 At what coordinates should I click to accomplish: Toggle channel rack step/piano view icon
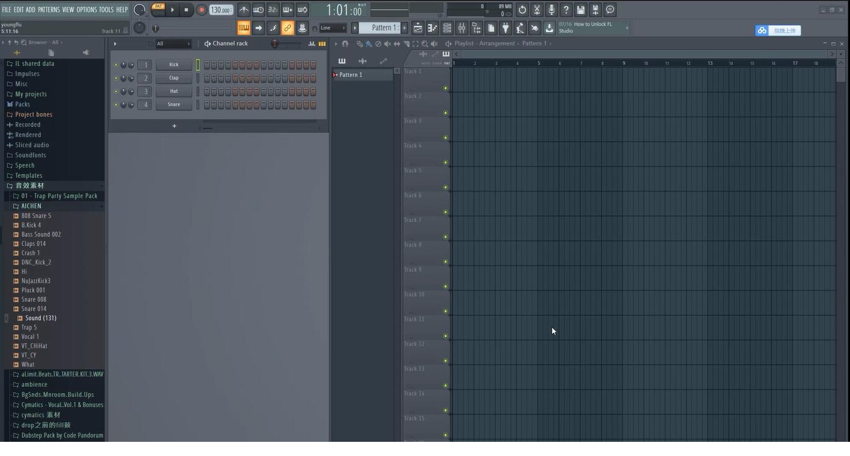coord(322,44)
